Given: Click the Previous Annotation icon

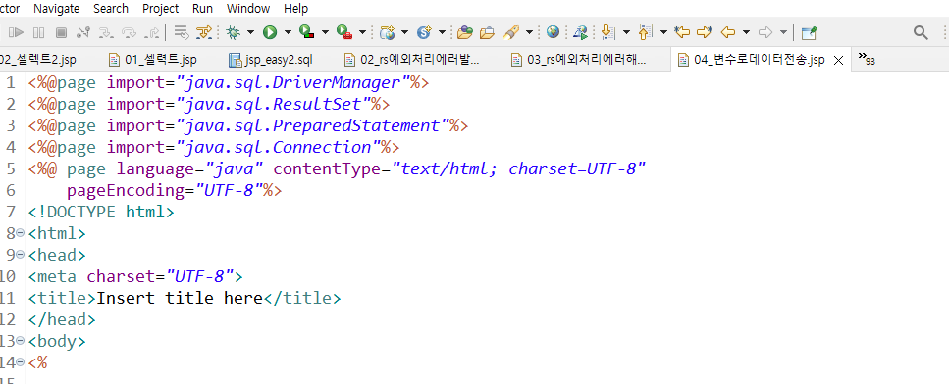Looking at the screenshot, I should pos(646,32).
